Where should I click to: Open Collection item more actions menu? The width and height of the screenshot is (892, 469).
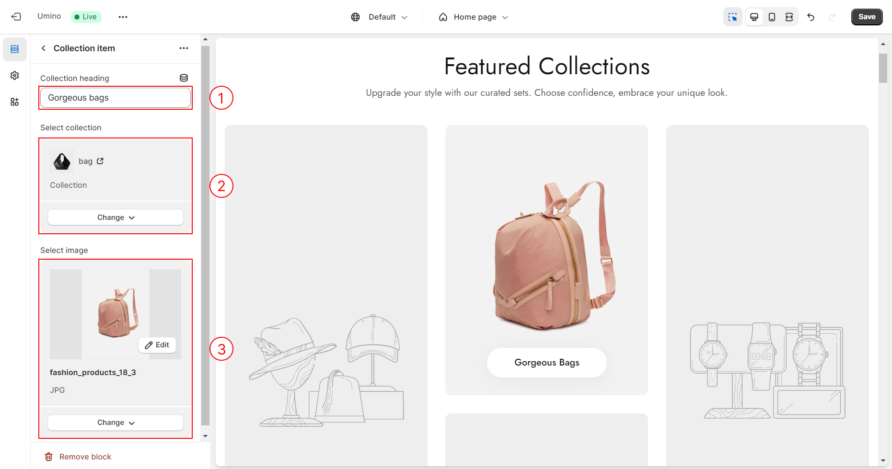[x=184, y=48]
